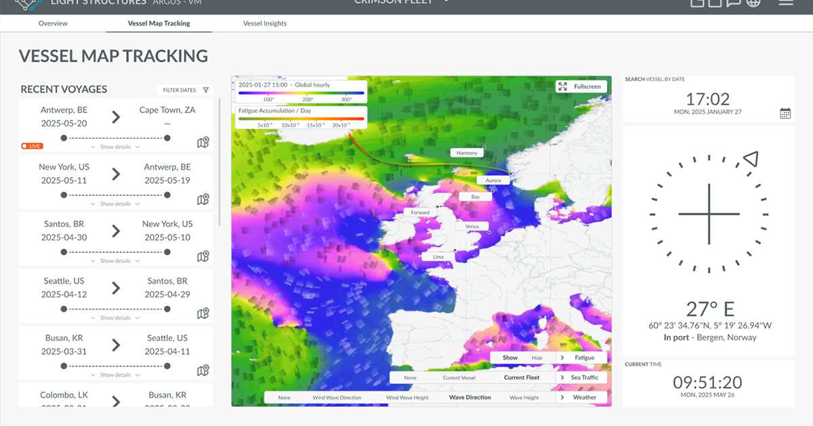Screen dimensions: 813x426
Task: Select Wave Height in the Weather control
Action: 524,397
